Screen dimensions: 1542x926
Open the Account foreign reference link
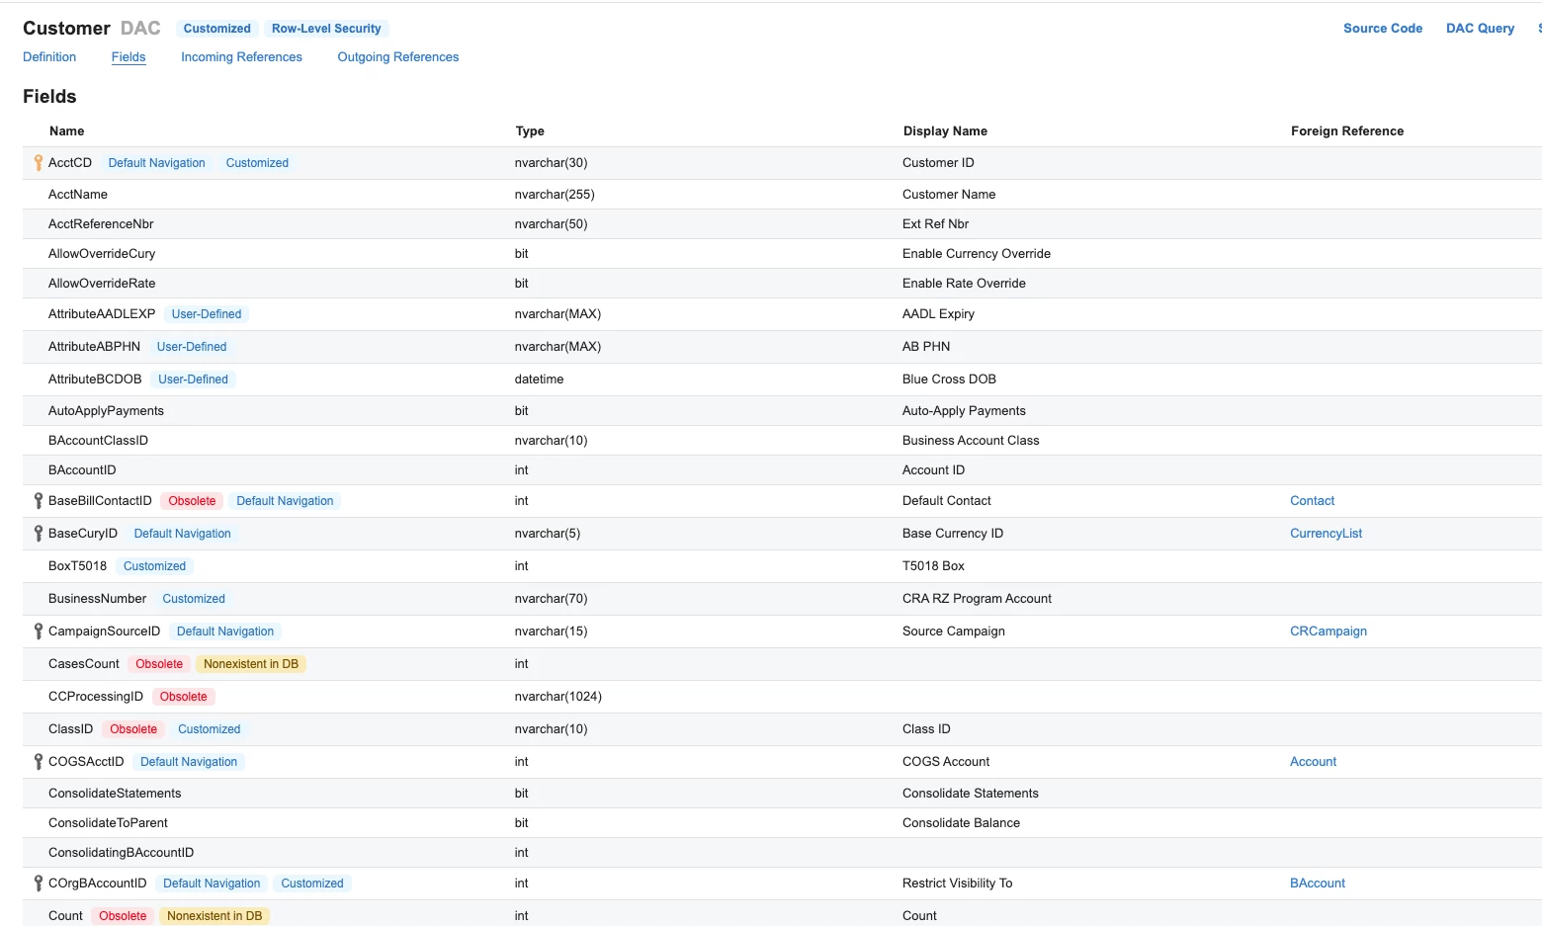coord(1313,762)
